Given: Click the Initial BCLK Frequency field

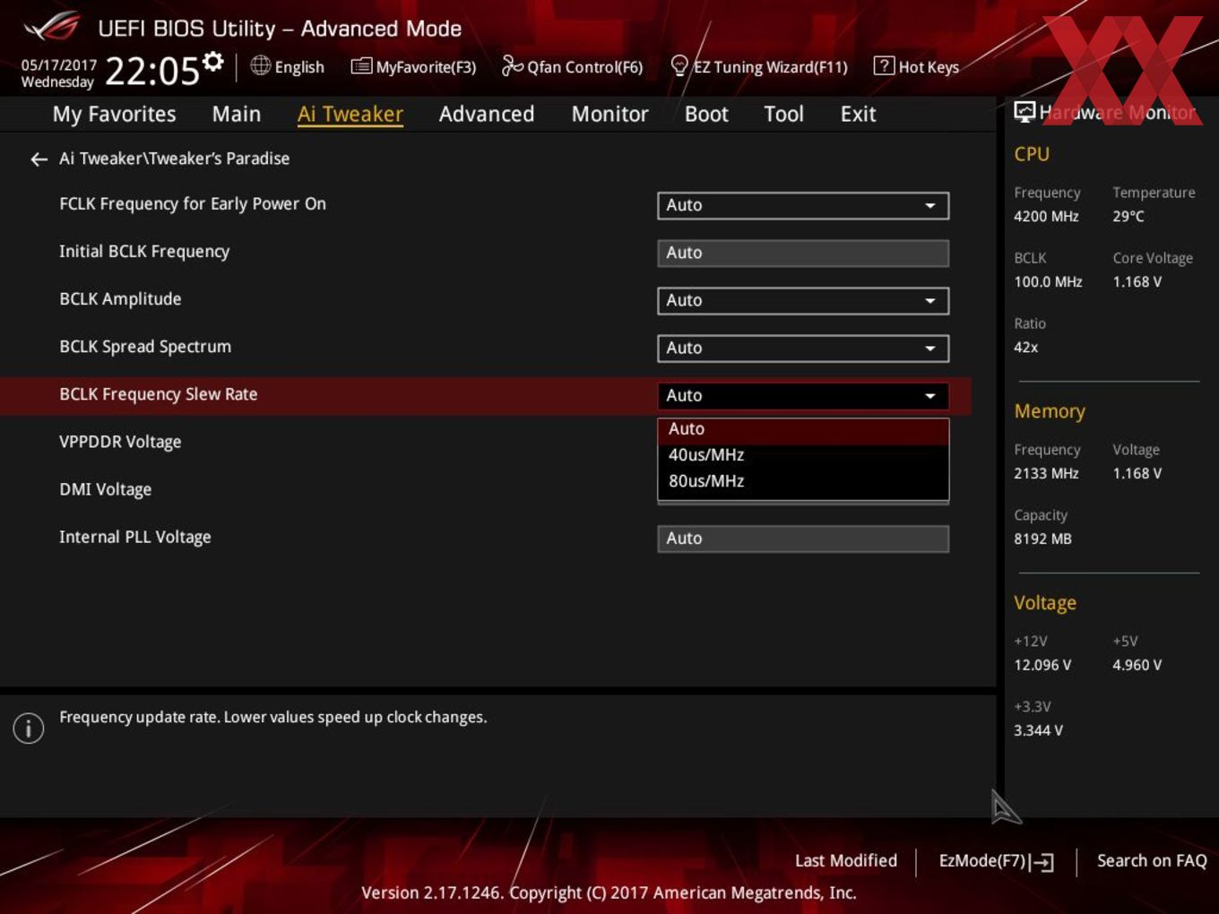Looking at the screenshot, I should (803, 253).
